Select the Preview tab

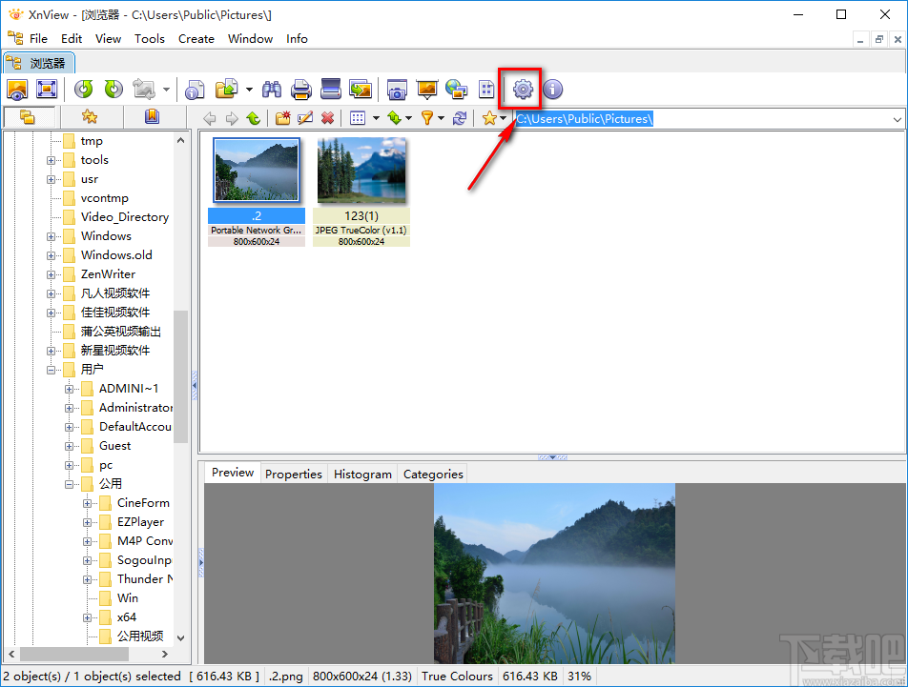tap(233, 473)
